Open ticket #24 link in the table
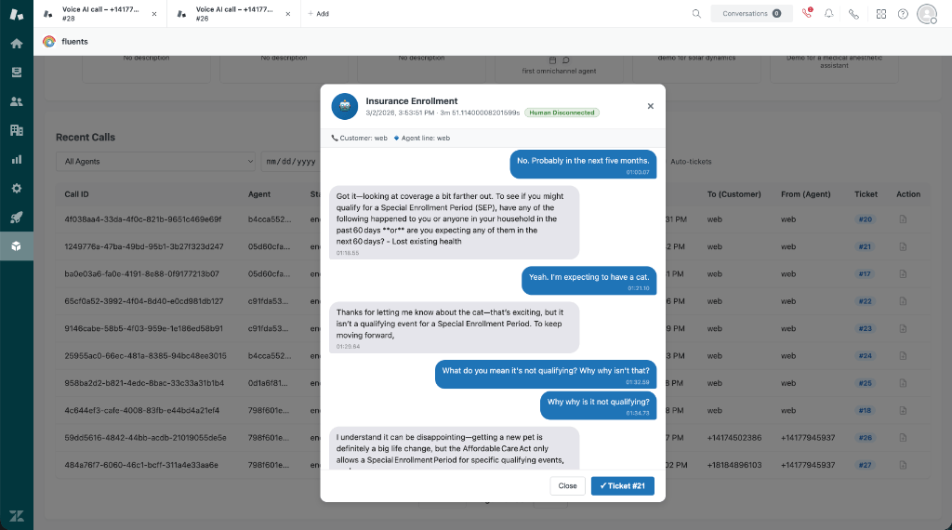Image resolution: width=952 pixels, height=530 pixels. [866, 356]
